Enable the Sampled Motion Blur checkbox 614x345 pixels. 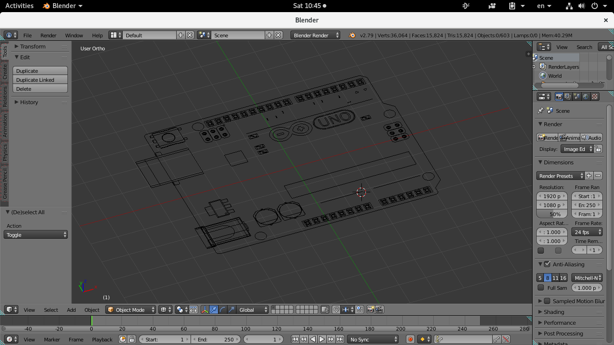tap(547, 301)
